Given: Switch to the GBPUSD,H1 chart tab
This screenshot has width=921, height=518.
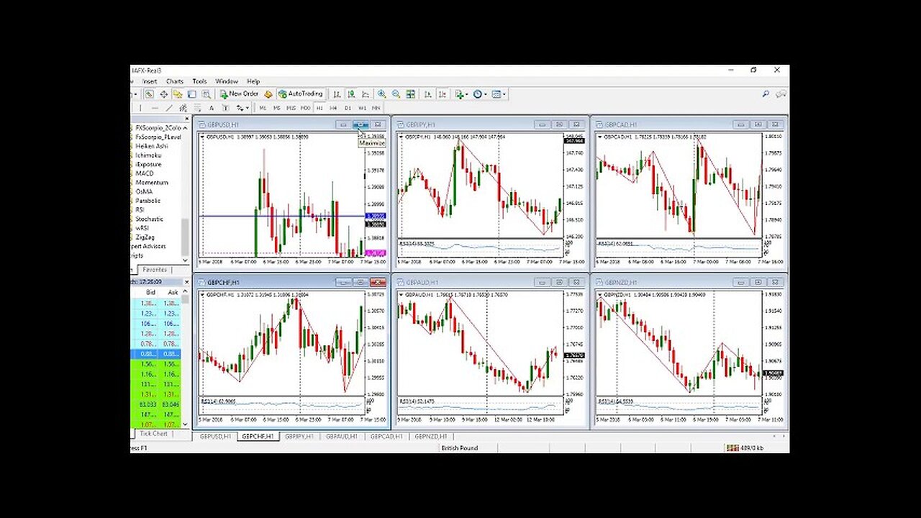Looking at the screenshot, I should click(x=215, y=436).
